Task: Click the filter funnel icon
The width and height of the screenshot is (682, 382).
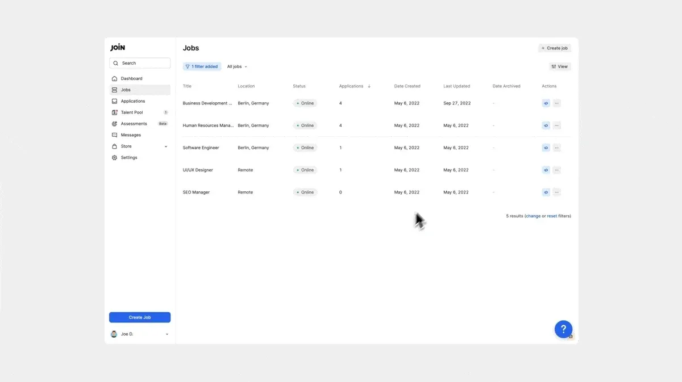Action: tap(188, 66)
